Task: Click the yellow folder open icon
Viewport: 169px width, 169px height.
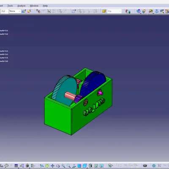Action: pos(104,11)
